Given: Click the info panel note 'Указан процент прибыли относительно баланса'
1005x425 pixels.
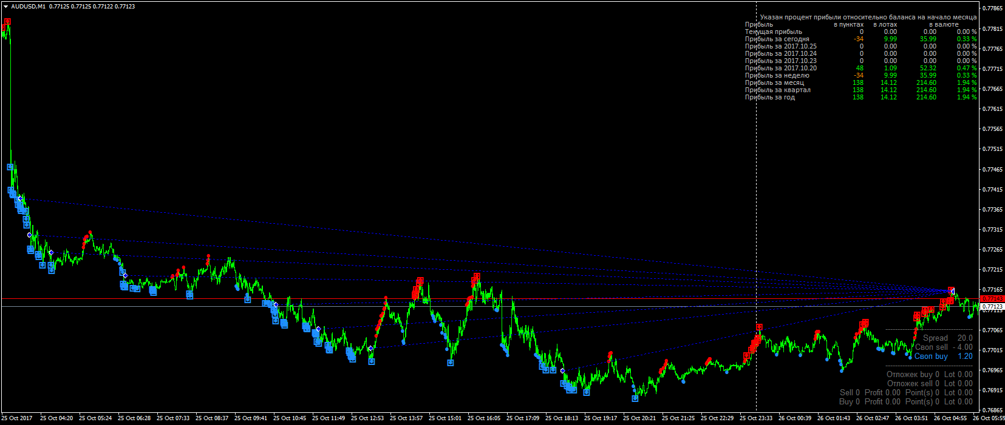Looking at the screenshot, I should 868,17.
